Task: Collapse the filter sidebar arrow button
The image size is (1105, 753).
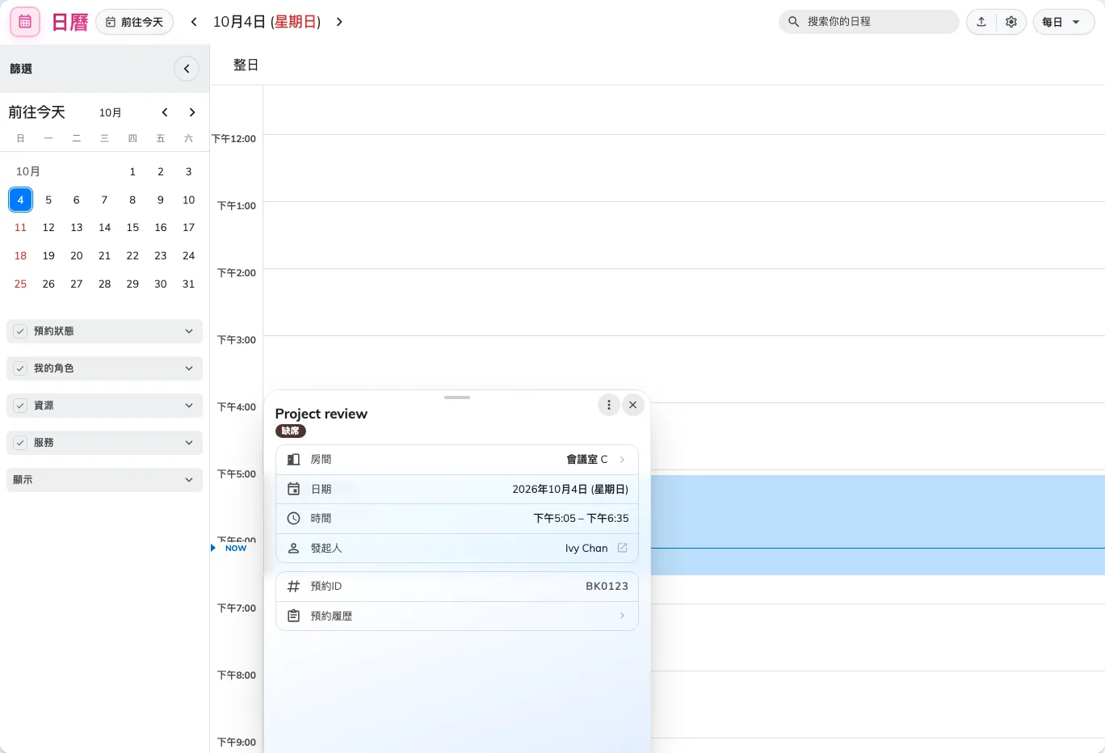Action: click(187, 69)
